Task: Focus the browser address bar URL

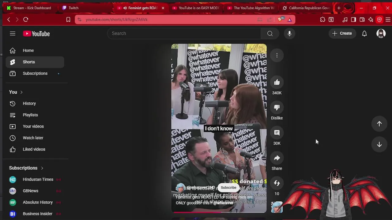Action: tap(117, 20)
